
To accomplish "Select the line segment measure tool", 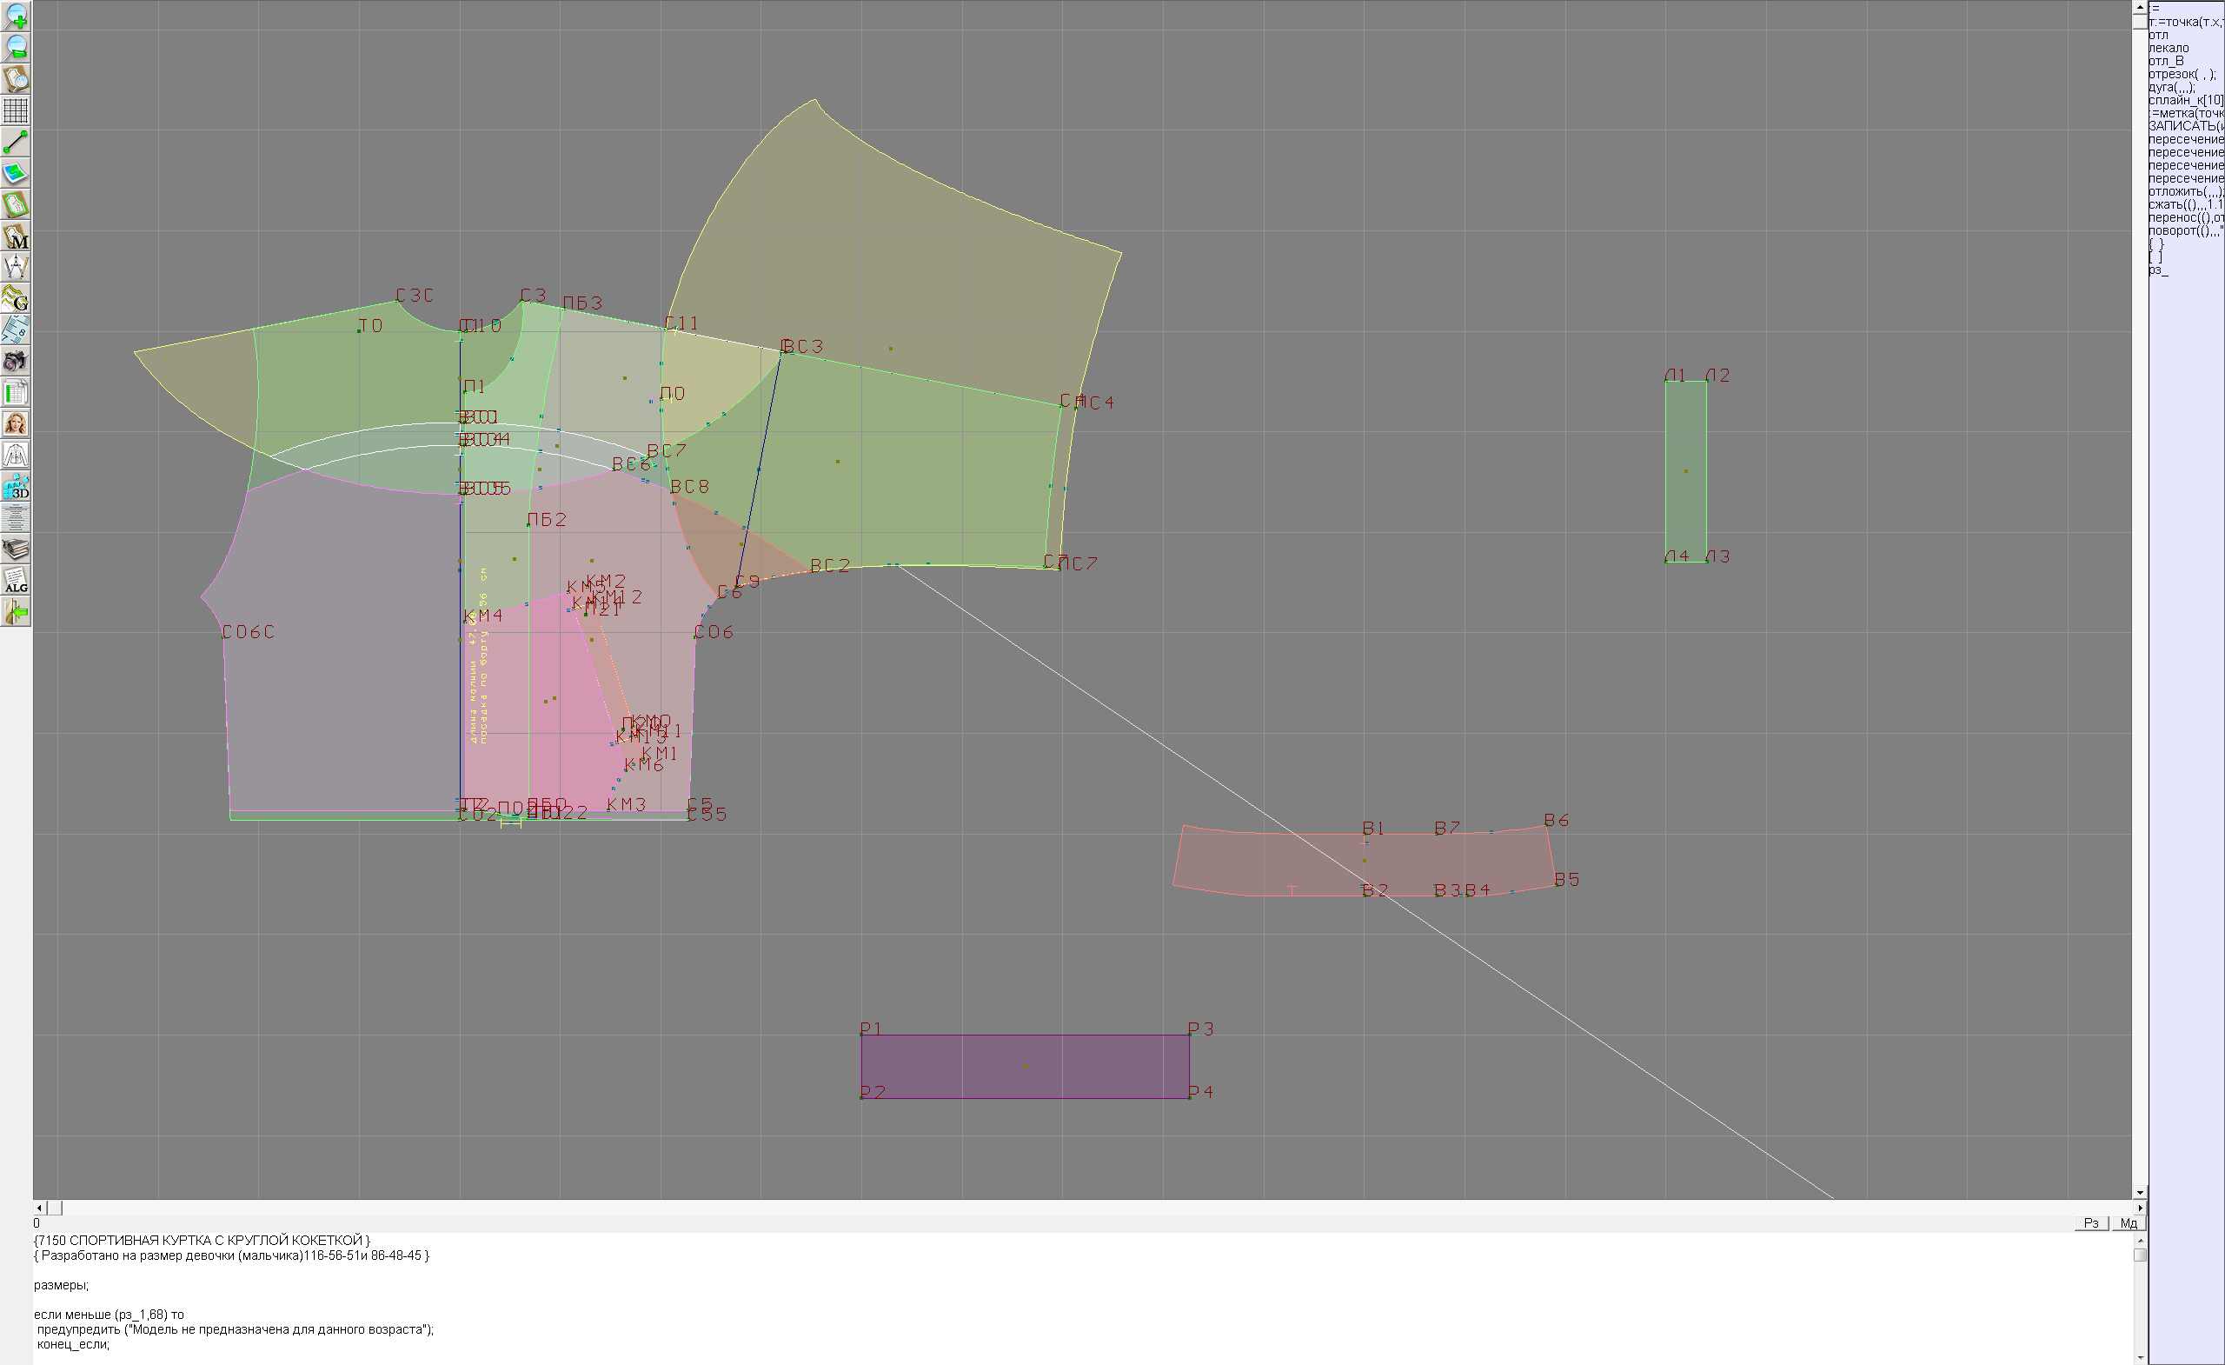I will (x=17, y=142).
